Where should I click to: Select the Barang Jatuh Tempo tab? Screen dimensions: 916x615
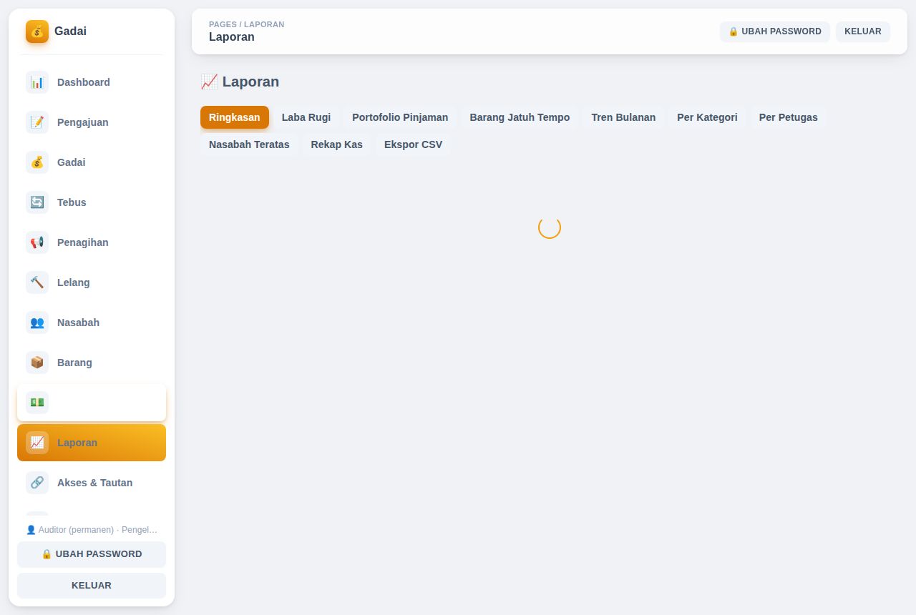520,117
